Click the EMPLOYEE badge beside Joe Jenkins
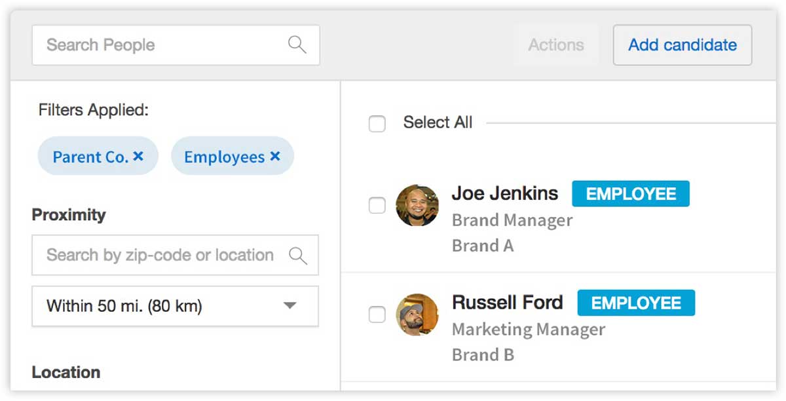786x401 pixels. click(x=630, y=194)
